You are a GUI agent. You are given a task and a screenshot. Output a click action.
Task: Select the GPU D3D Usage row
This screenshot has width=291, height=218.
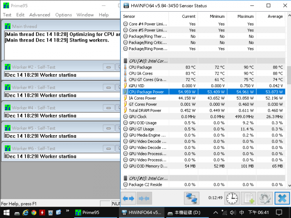204,123
